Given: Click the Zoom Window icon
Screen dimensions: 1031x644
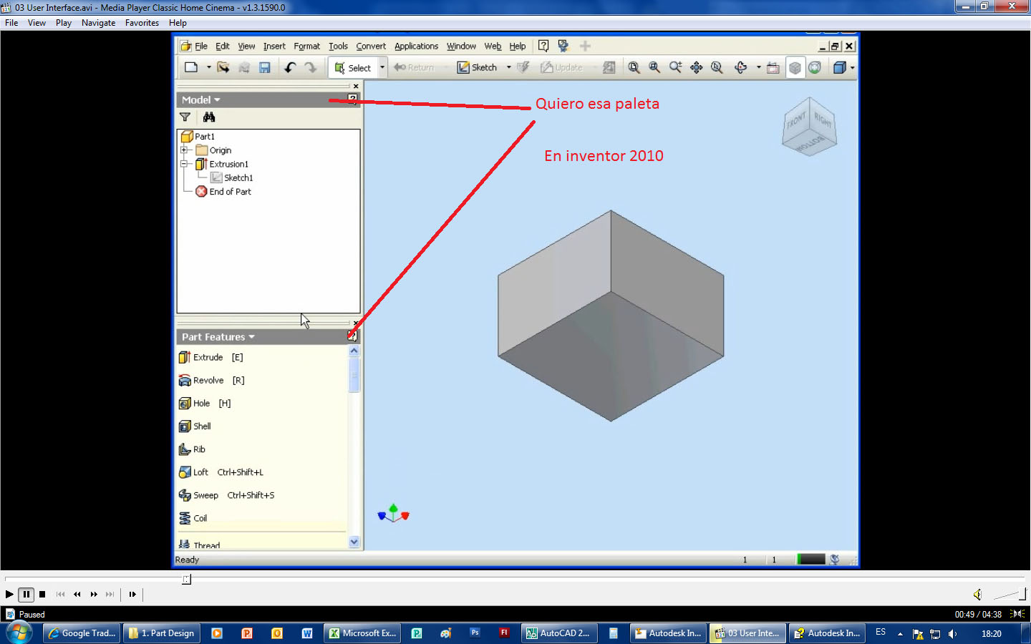Looking at the screenshot, I should click(x=654, y=67).
